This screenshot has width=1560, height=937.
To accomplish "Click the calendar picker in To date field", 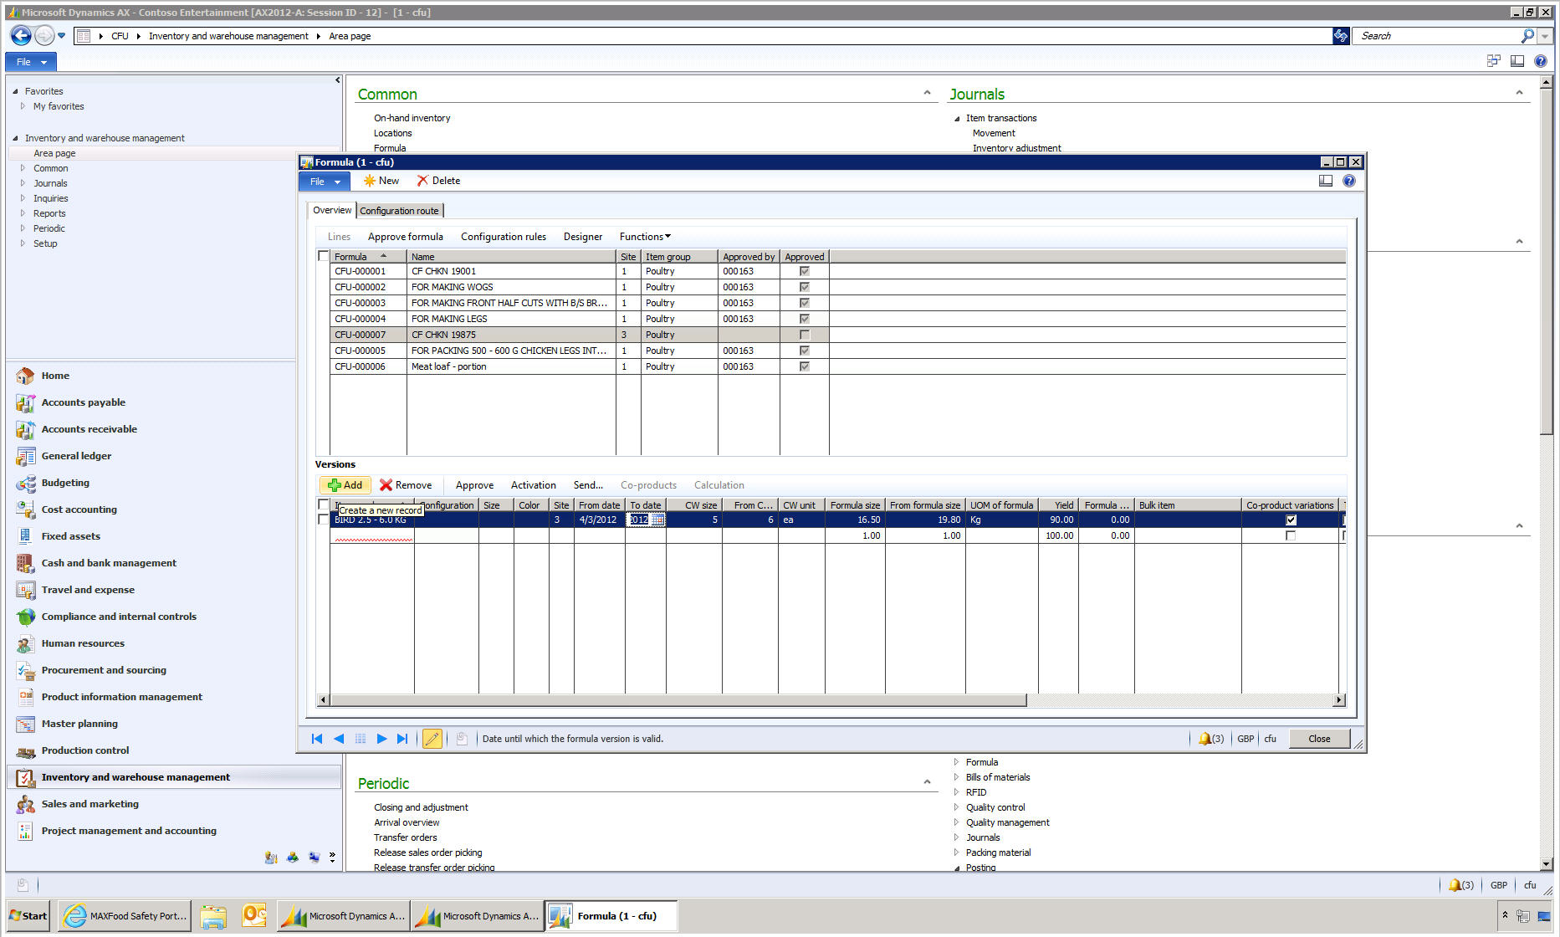I will coord(657,520).
